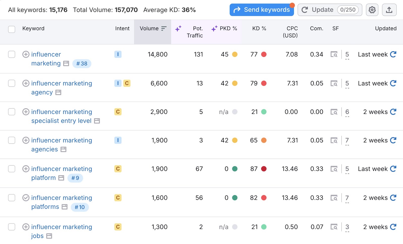403x244 pixels.
Task: Click the "C" intent badge for influencer marketing jobs
Action: [x=118, y=227]
